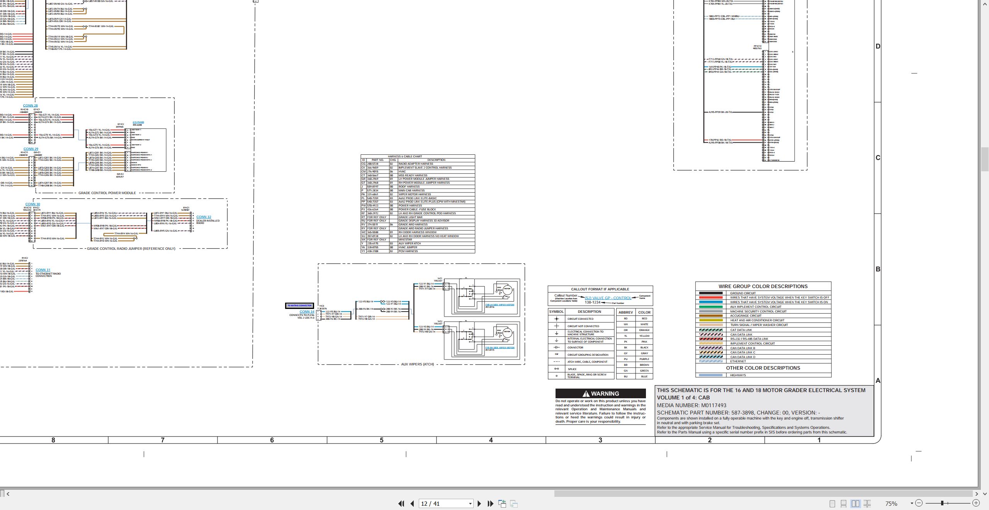Click the WARNING triangle icon
989x510 pixels.
click(x=586, y=394)
